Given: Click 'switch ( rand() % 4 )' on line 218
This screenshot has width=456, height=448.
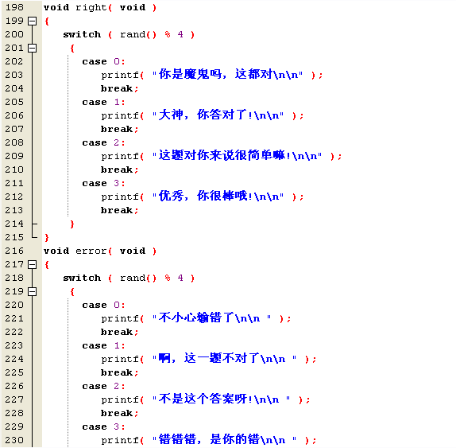Looking at the screenshot, I should click(x=129, y=279).
